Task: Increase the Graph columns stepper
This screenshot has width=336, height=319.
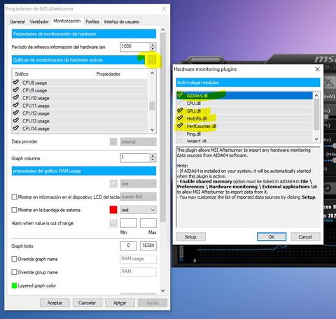Action: point(153,156)
